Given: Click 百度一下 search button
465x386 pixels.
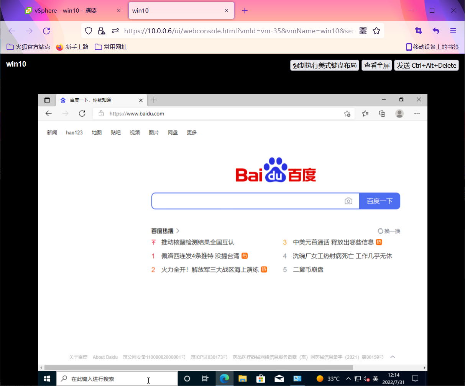Looking at the screenshot, I should point(380,201).
